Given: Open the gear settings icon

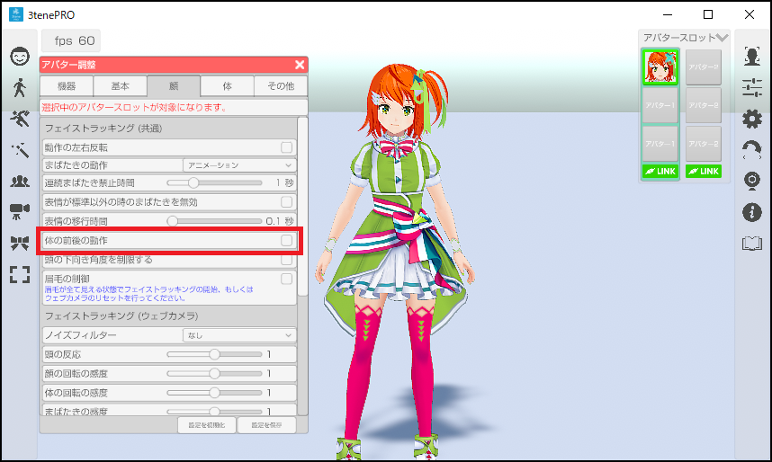Looking at the screenshot, I should [752, 119].
